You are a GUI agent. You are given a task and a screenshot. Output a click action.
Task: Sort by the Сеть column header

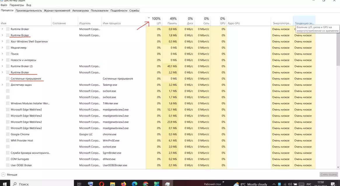(x=203, y=21)
